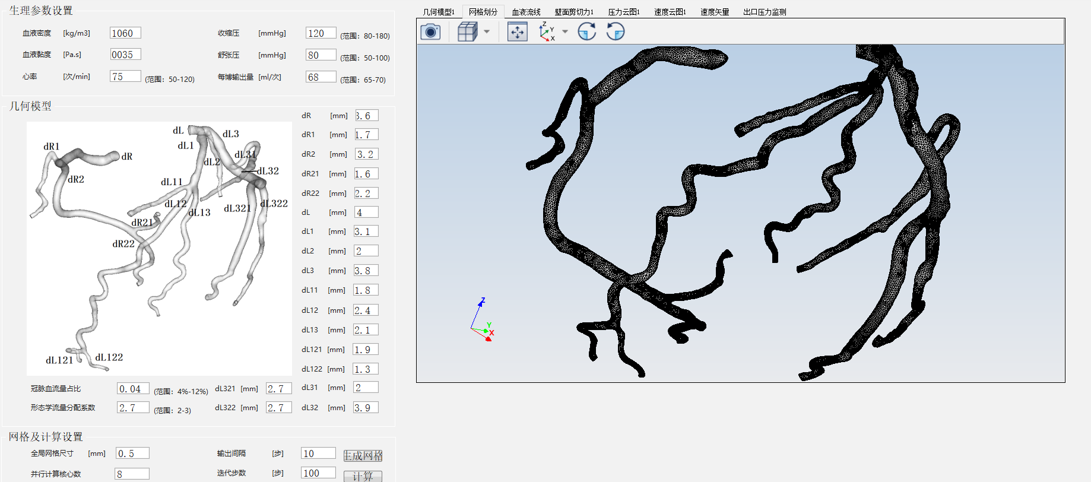Click the dL1 input showing 3.1

point(366,232)
